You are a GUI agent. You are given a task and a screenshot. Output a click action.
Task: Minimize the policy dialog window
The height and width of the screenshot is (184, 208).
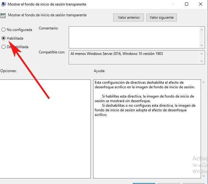pyautogui.click(x=173, y=4)
